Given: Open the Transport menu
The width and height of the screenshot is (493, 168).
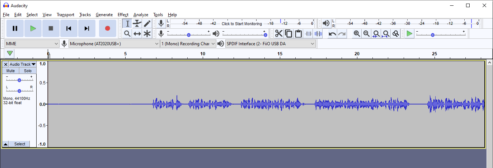Looking at the screenshot, I should coord(65,15).
